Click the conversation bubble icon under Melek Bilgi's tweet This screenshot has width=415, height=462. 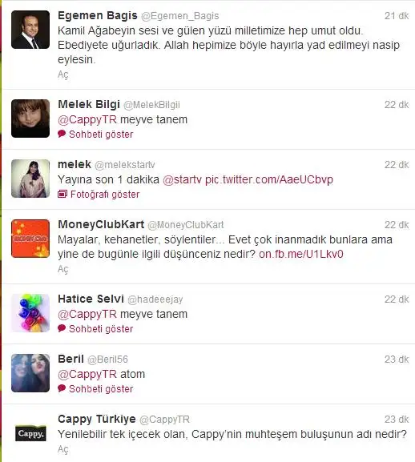tap(62, 134)
